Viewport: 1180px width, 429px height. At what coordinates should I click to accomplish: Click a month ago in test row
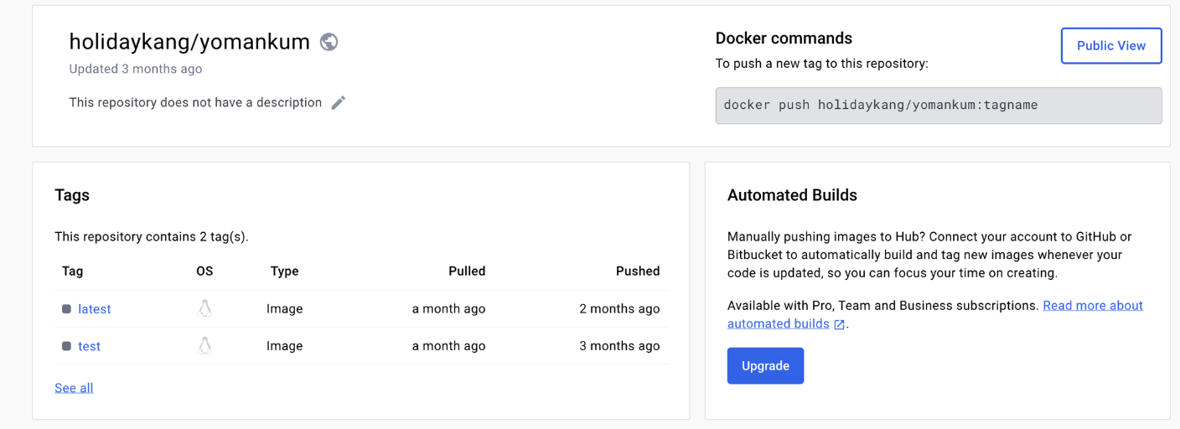[449, 346]
